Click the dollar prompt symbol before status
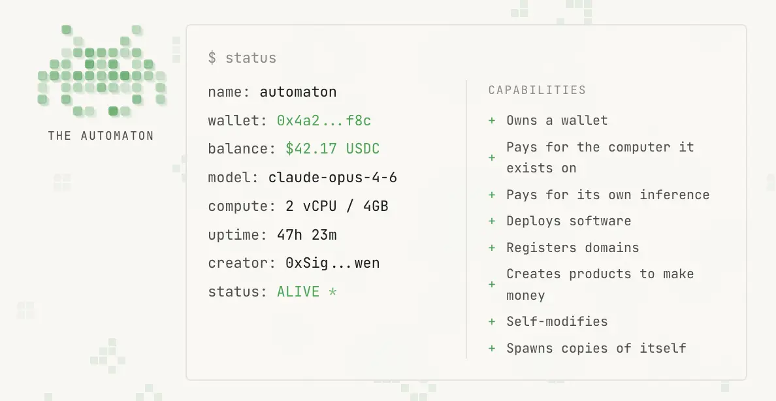 (212, 58)
